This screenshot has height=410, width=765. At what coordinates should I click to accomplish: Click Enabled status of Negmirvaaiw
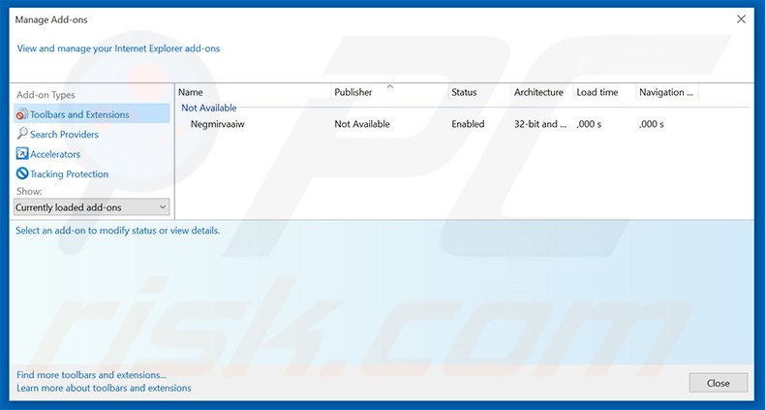click(468, 124)
